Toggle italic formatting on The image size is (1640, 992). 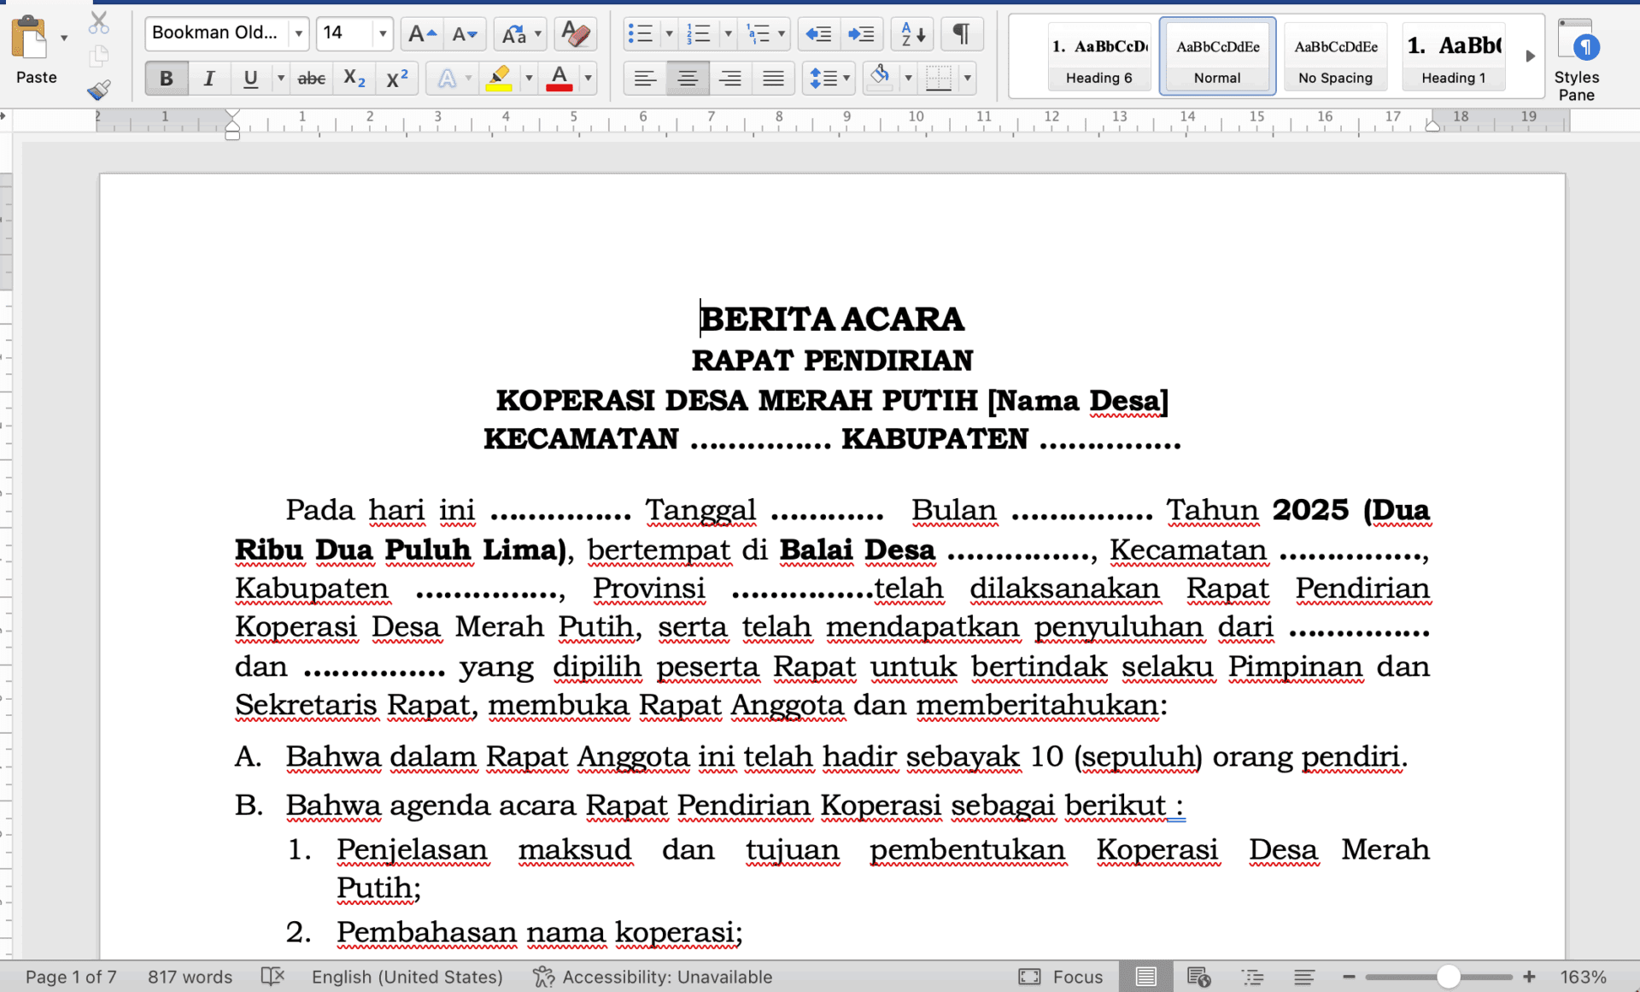click(x=209, y=78)
